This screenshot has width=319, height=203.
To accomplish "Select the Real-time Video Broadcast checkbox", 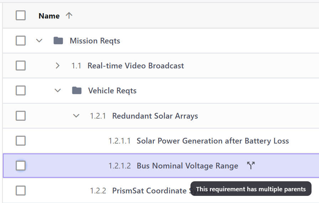I will coord(21,66).
